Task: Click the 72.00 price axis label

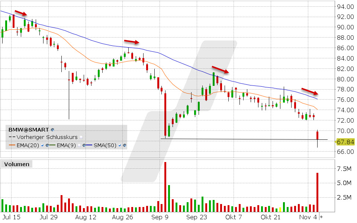Action: (345, 120)
